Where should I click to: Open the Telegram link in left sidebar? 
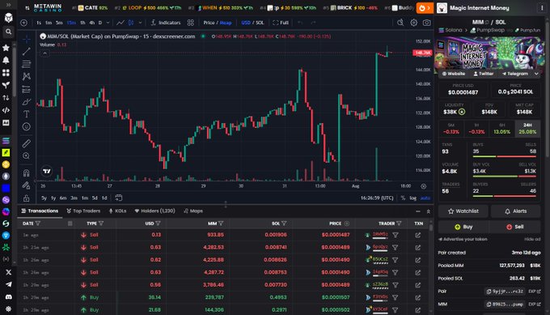click(x=8, y=284)
